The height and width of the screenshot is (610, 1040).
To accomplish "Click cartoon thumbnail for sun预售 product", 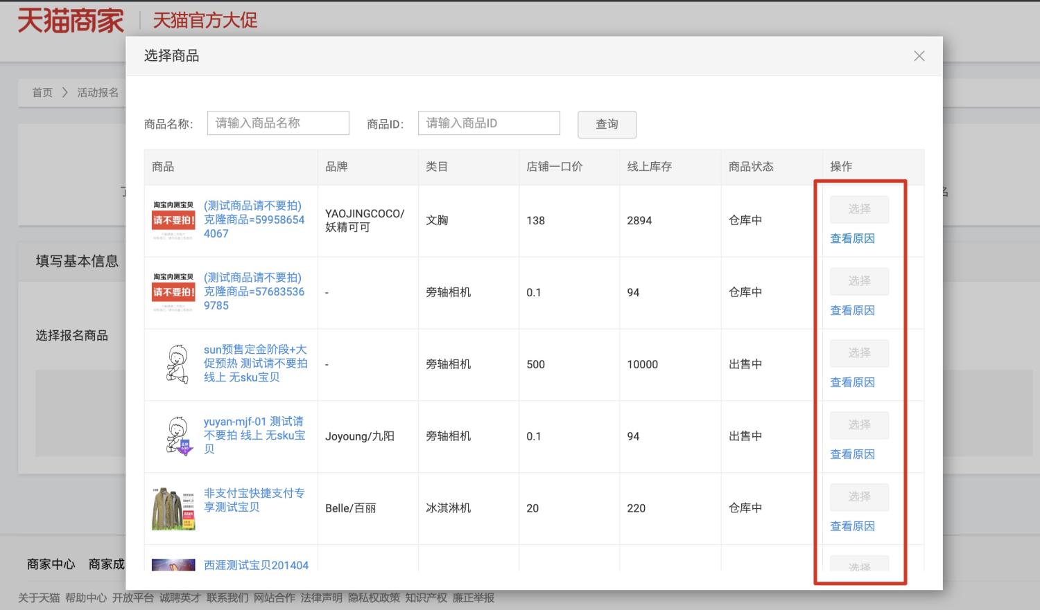I will [177, 364].
